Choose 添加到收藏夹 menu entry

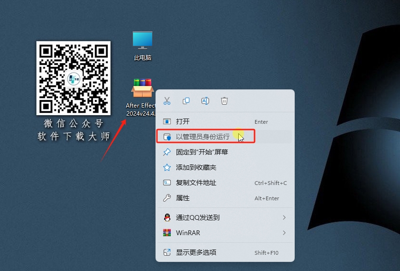click(225, 167)
